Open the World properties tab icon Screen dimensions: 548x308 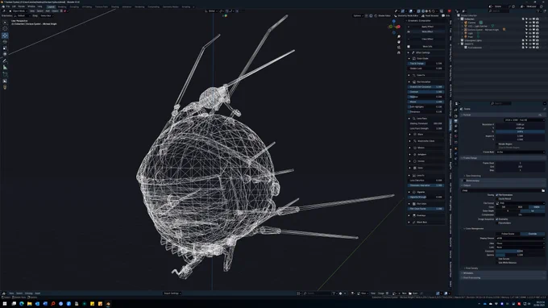[x=456, y=136]
